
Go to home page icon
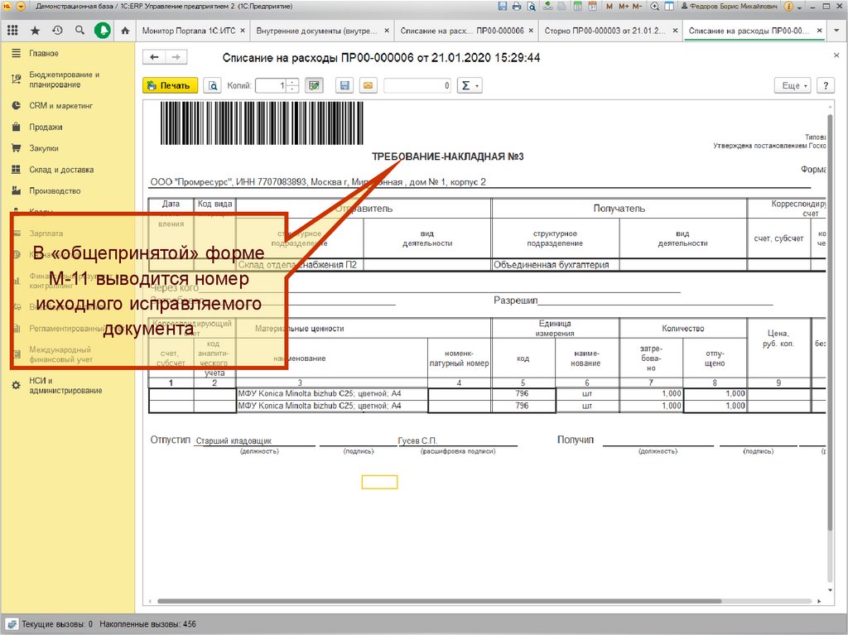125,31
